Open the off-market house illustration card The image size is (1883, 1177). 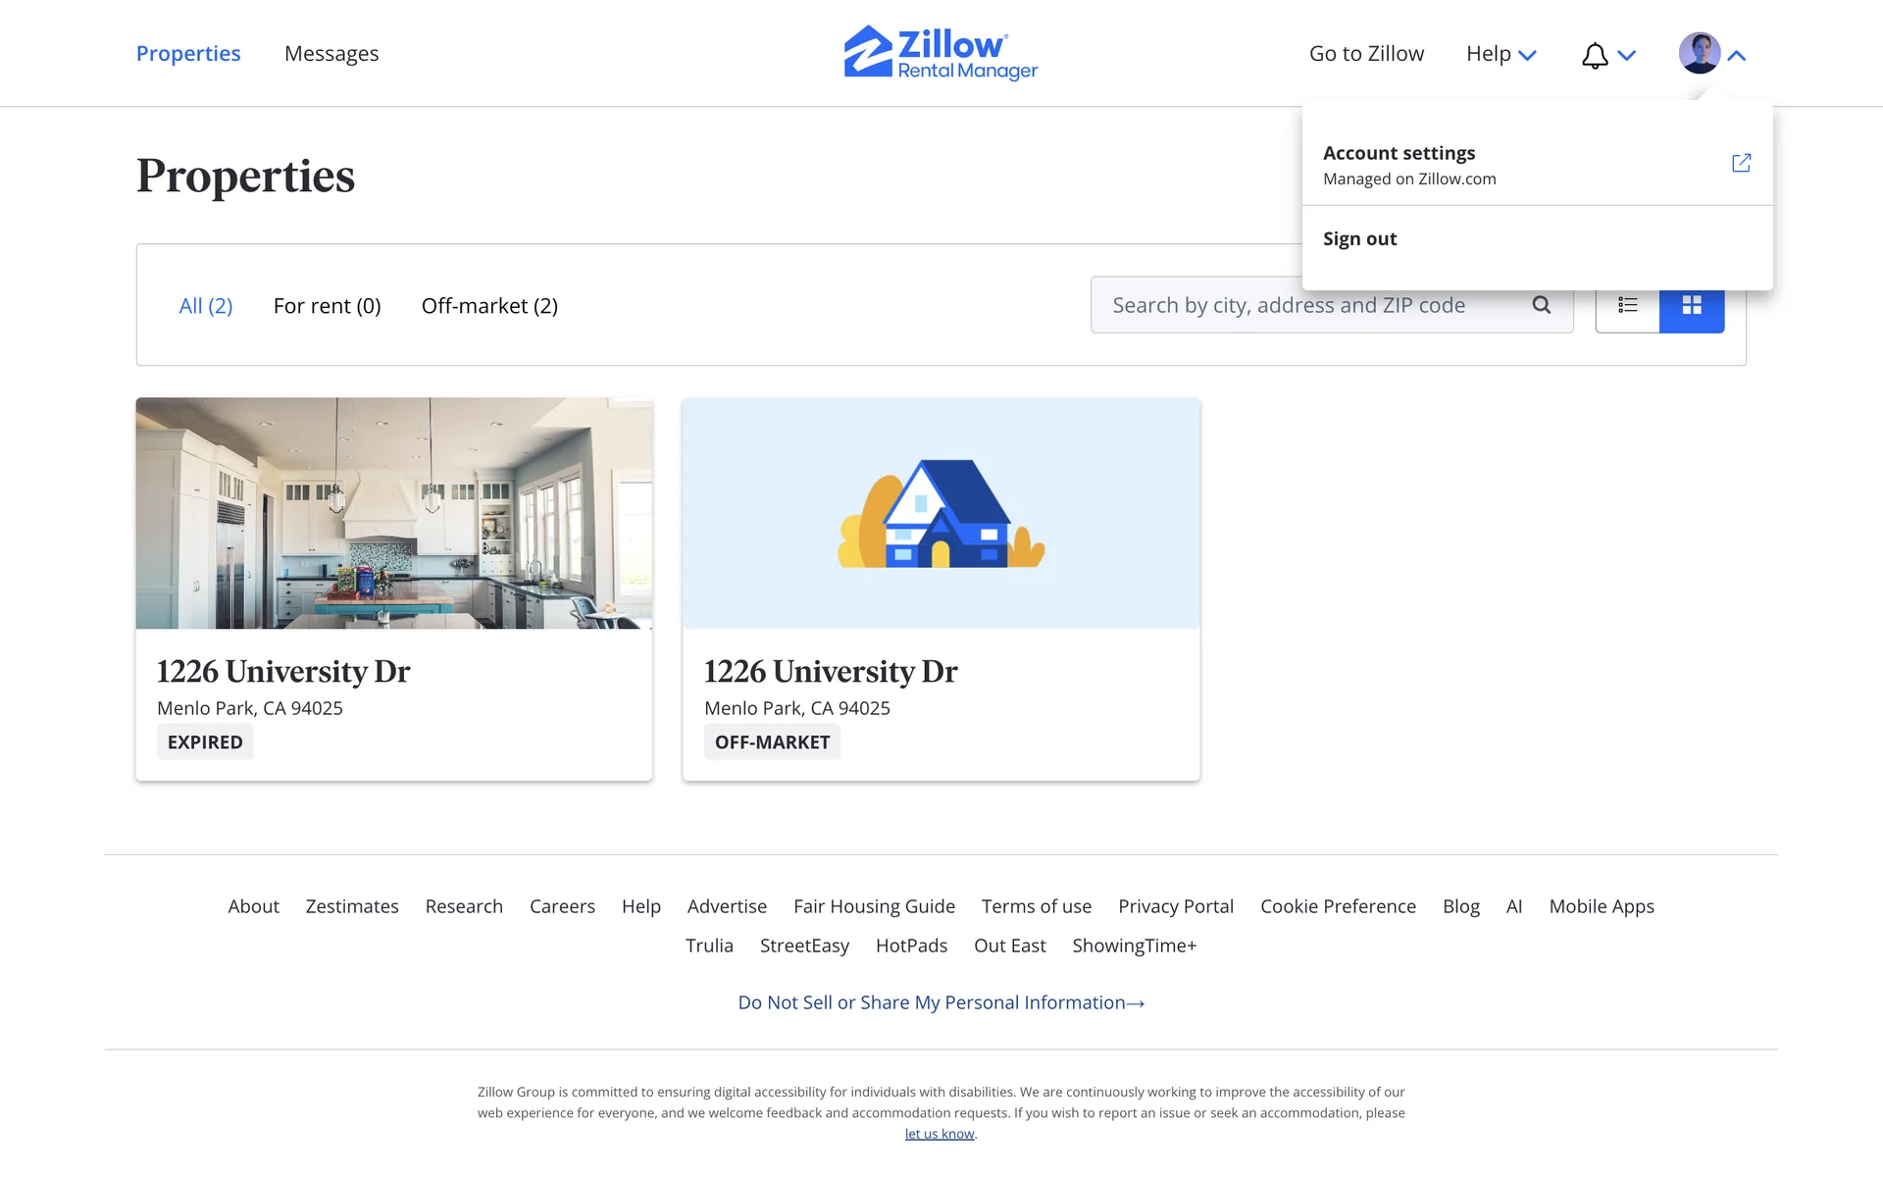(941, 513)
